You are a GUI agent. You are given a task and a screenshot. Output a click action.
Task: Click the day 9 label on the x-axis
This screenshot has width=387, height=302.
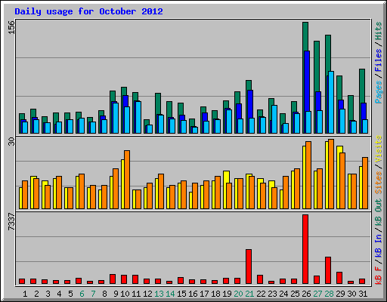116,294
